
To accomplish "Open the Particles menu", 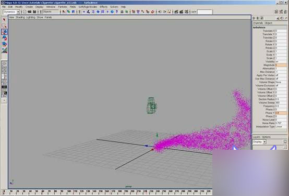I will pyautogui.click(x=63, y=7).
